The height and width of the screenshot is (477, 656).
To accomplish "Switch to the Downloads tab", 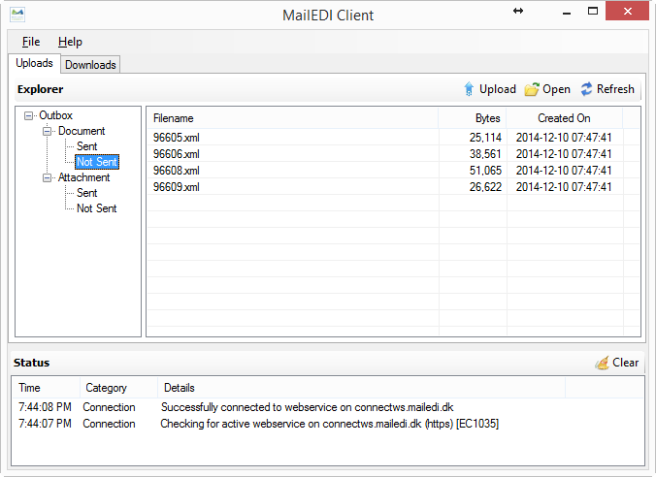I will 90,65.
